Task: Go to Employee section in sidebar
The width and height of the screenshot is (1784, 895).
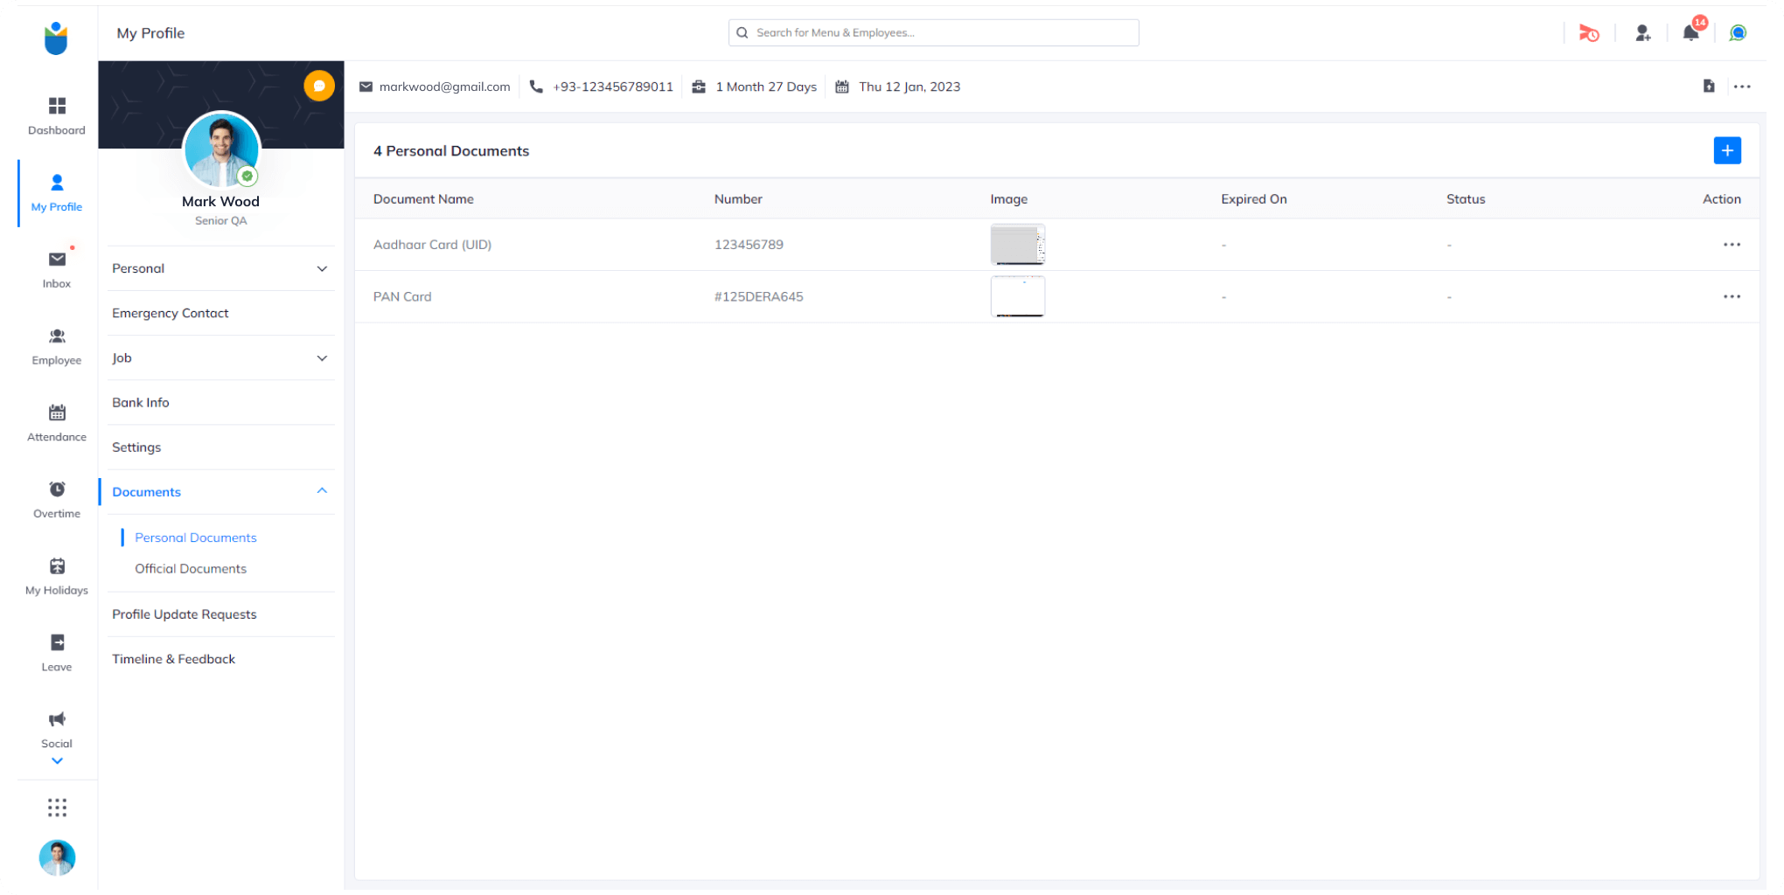Action: pos(57,346)
